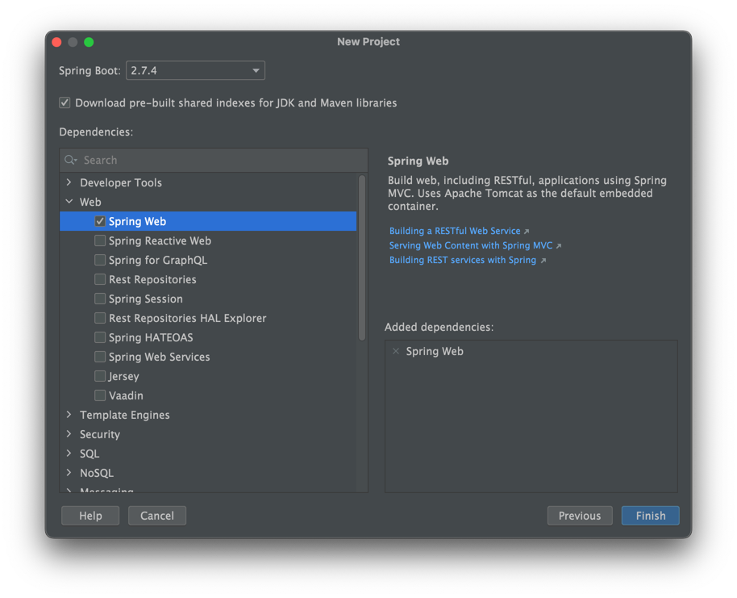
Task: Uncheck the Spring Web checkbox
Action: pos(100,221)
